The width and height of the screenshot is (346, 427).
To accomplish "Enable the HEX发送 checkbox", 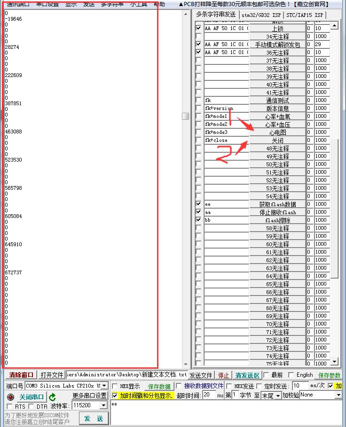I will [229, 386].
